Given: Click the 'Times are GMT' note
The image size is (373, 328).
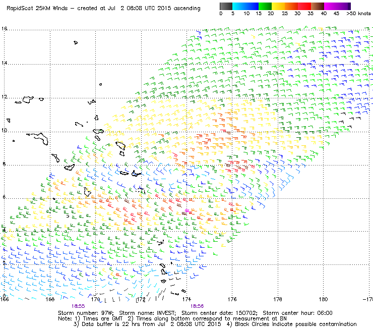Looking at the screenshot, I should [102, 319].
